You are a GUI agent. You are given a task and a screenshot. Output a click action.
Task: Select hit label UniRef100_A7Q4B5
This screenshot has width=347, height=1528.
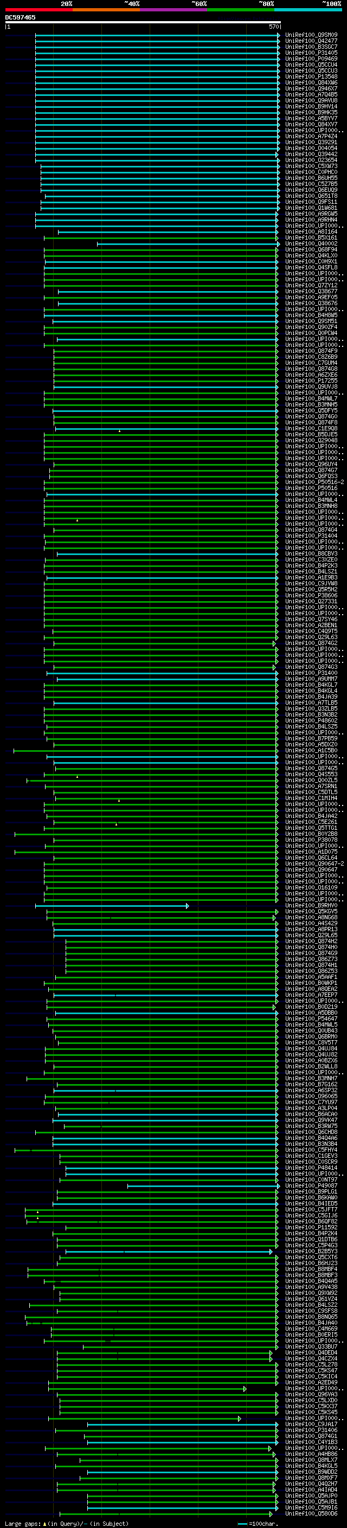(x=311, y=94)
